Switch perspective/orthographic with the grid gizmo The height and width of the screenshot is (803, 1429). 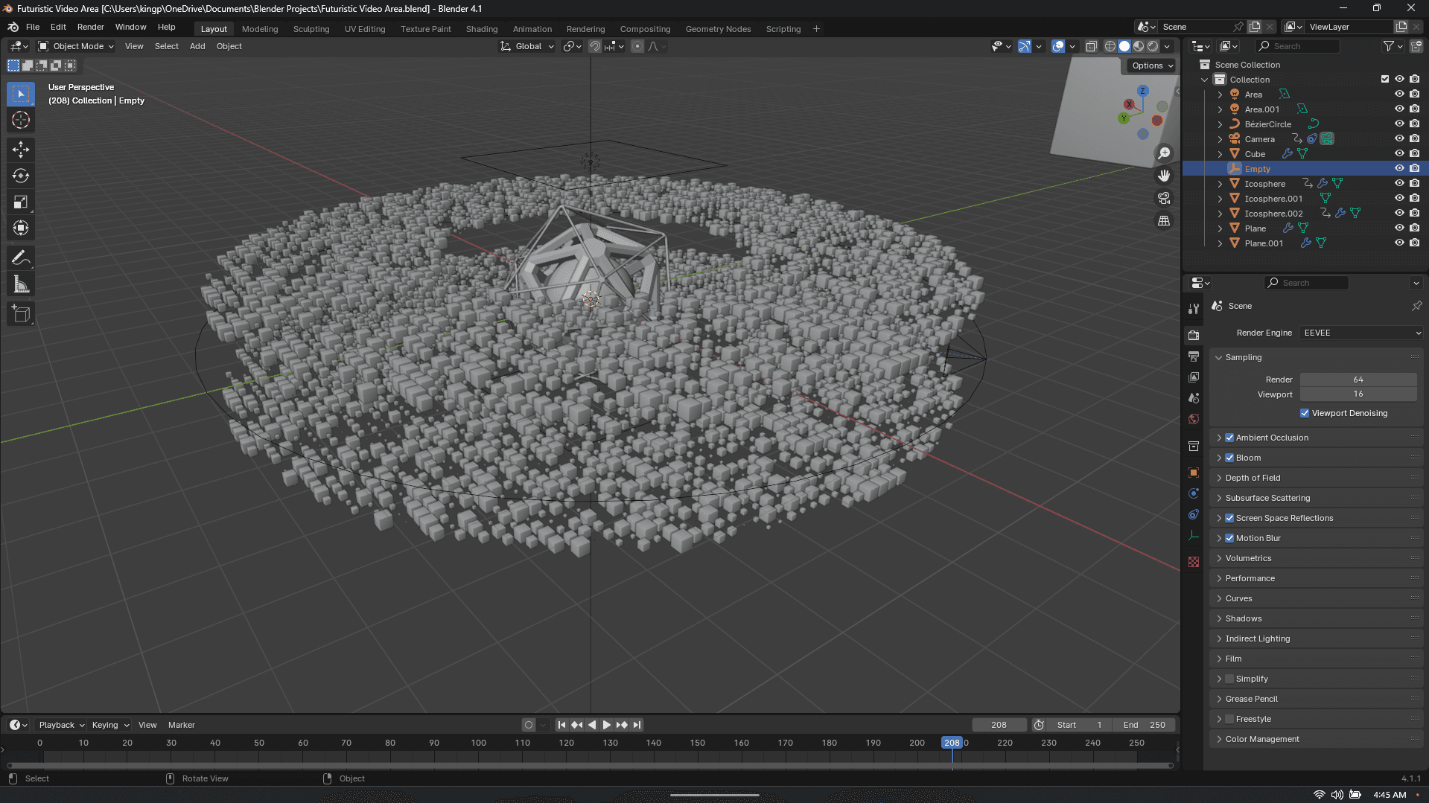(1164, 221)
